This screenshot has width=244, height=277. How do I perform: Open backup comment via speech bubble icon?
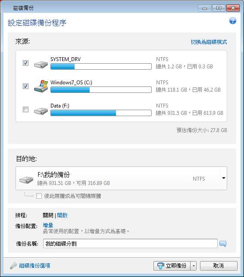[223, 244]
